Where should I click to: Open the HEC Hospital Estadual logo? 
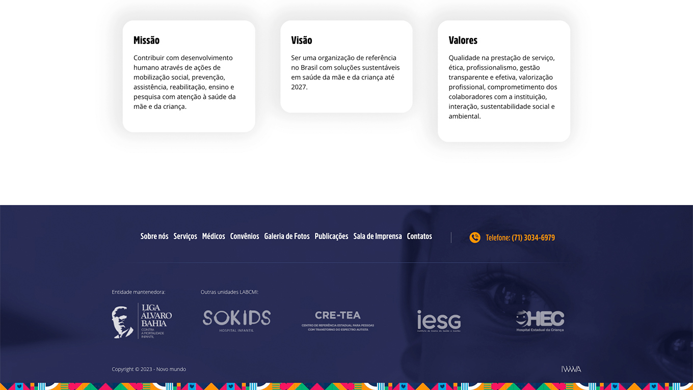coord(540,321)
